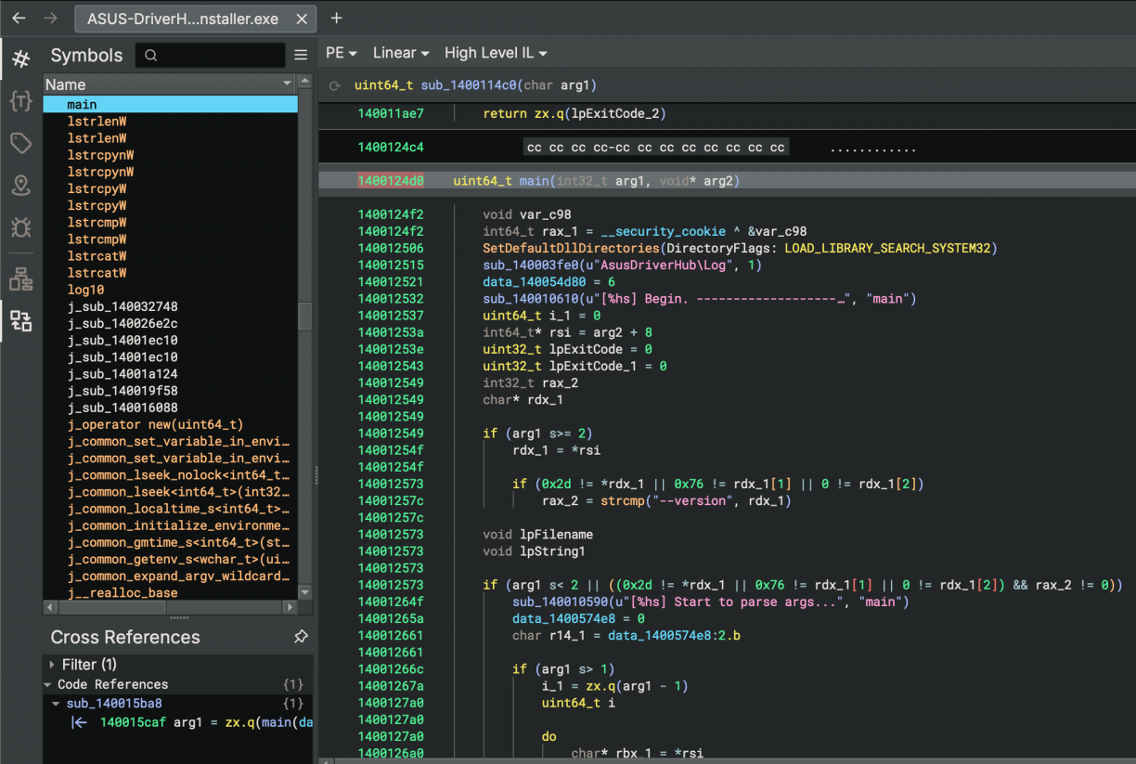Open the Symbols panel hamburger menu
This screenshot has height=764, width=1136.
[x=301, y=56]
